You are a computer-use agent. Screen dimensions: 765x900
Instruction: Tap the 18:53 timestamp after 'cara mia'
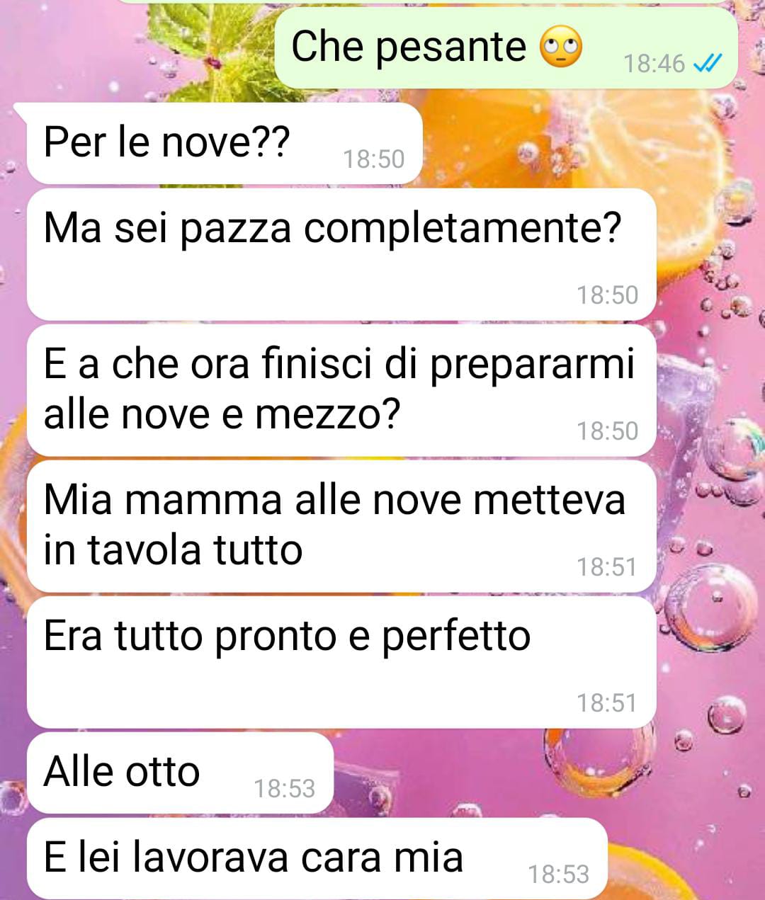pos(559,875)
